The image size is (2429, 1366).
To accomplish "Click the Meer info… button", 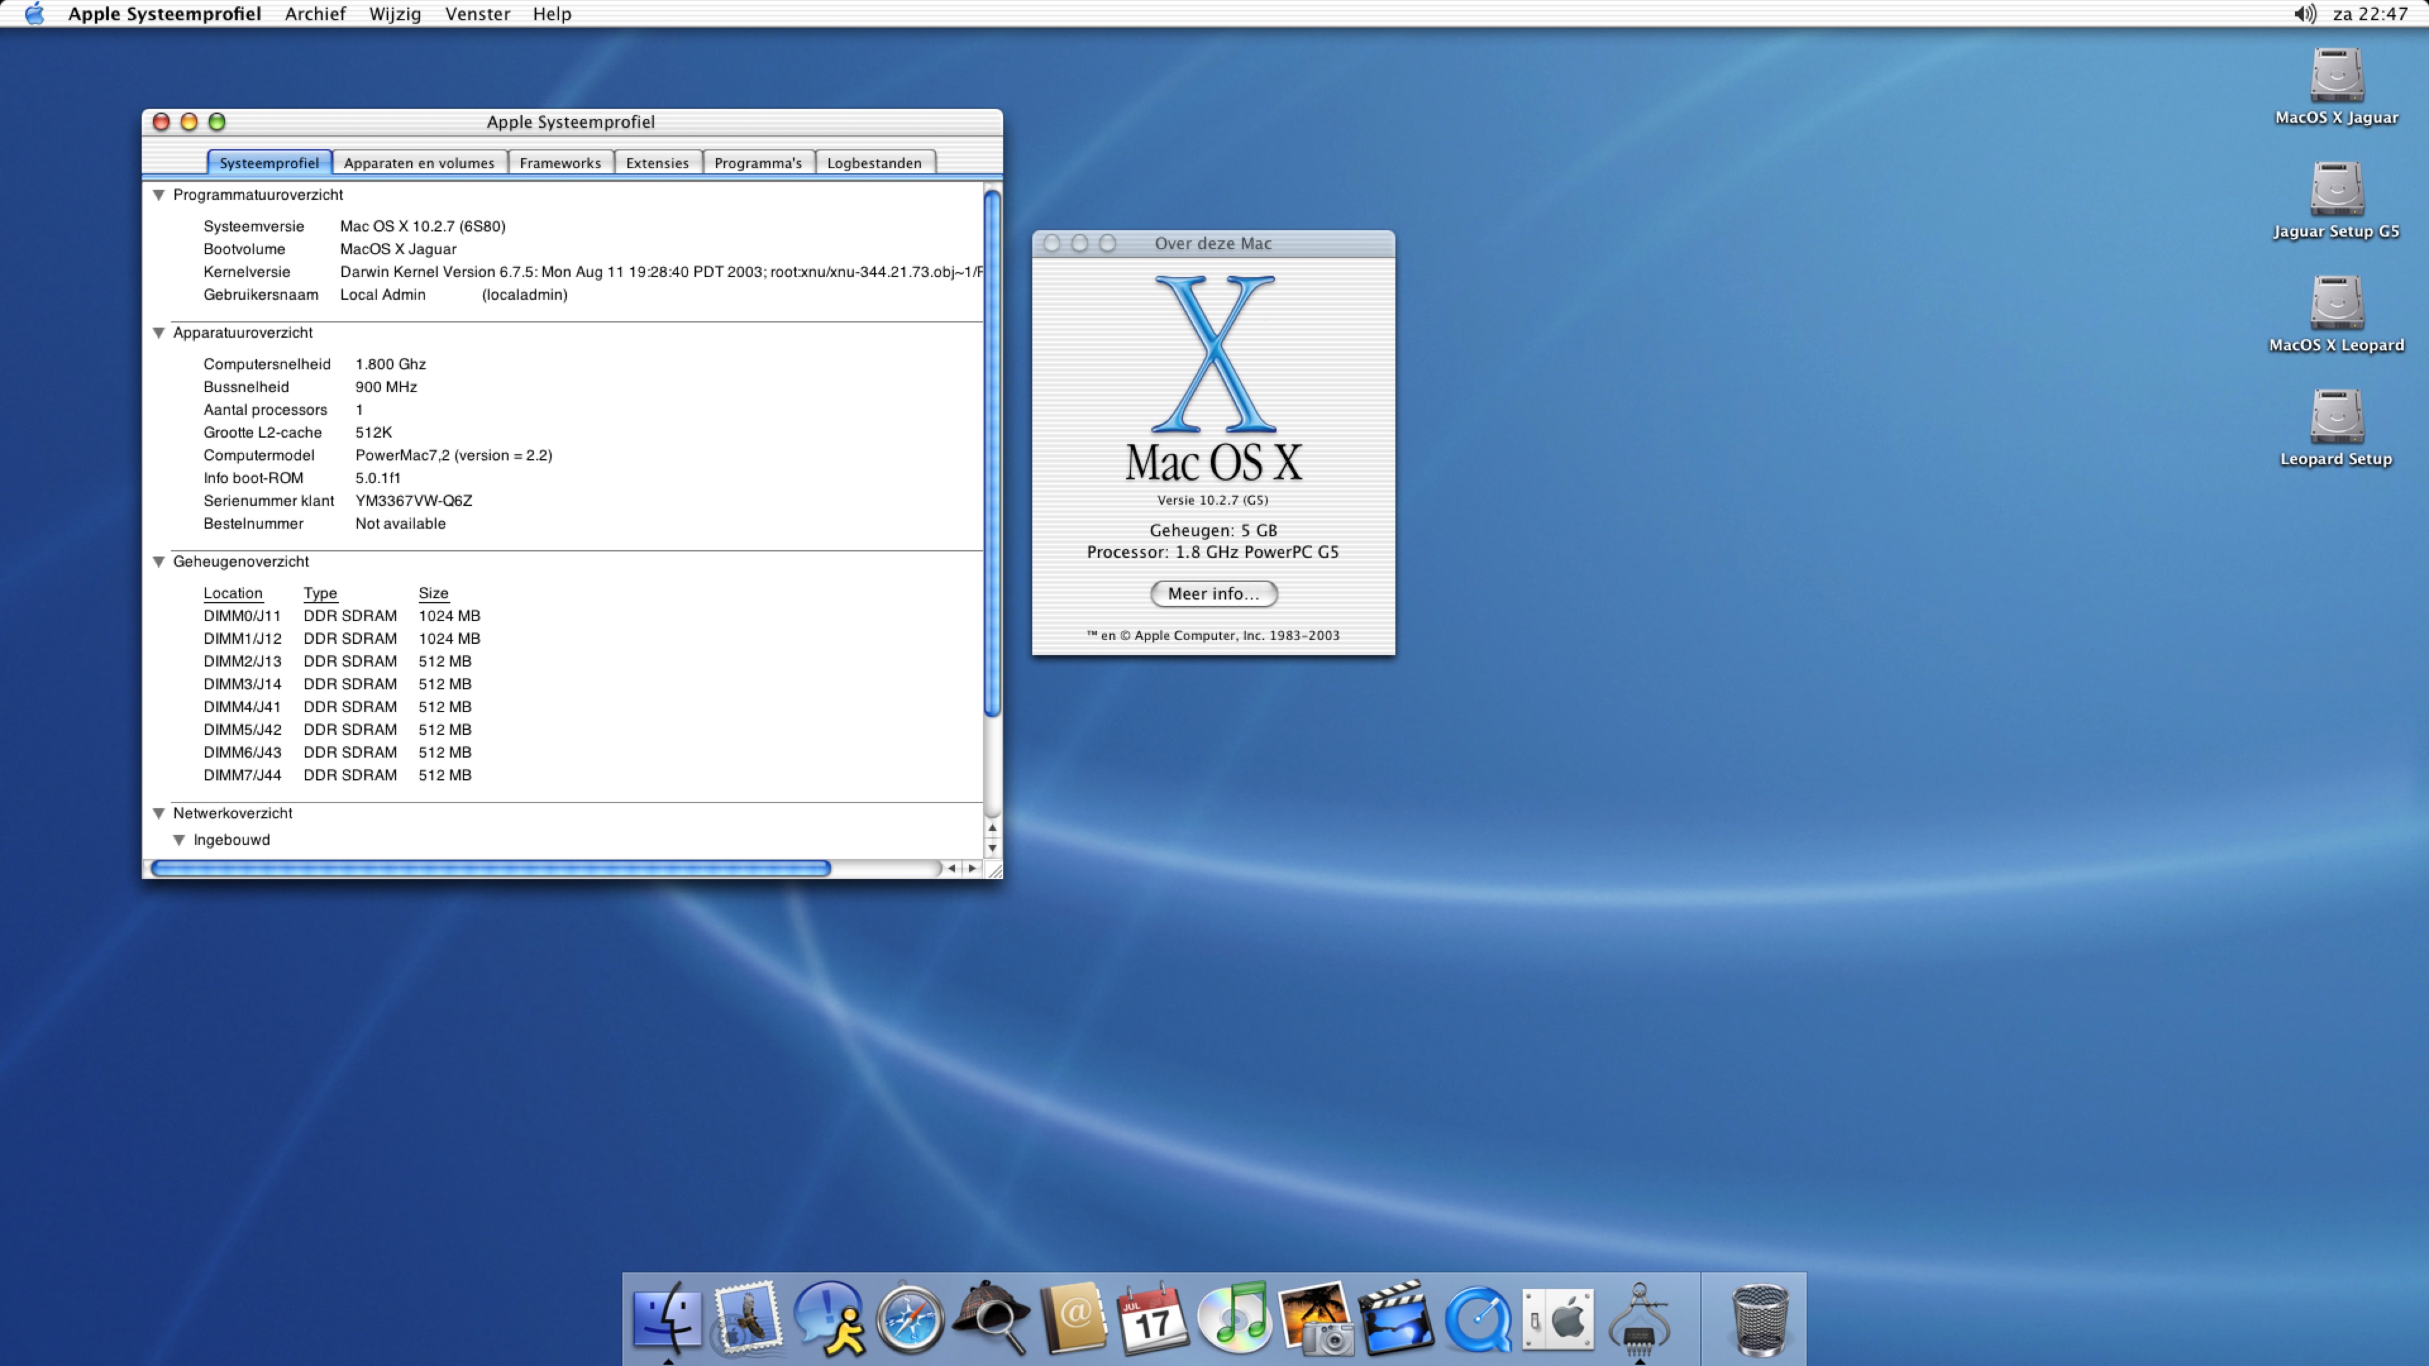I will 1213,594.
